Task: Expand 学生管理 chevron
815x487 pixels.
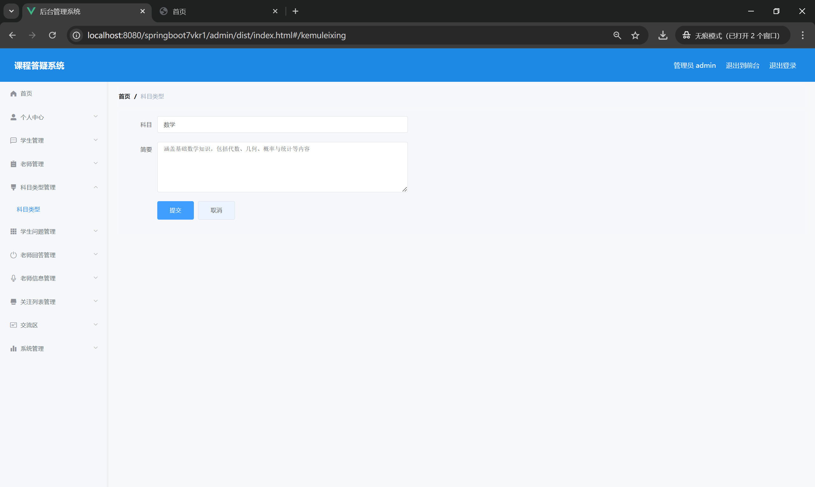Action: click(96, 140)
